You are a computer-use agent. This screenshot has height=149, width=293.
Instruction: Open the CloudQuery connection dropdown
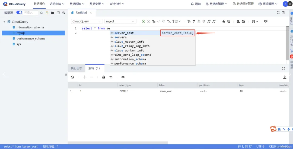point(87,21)
